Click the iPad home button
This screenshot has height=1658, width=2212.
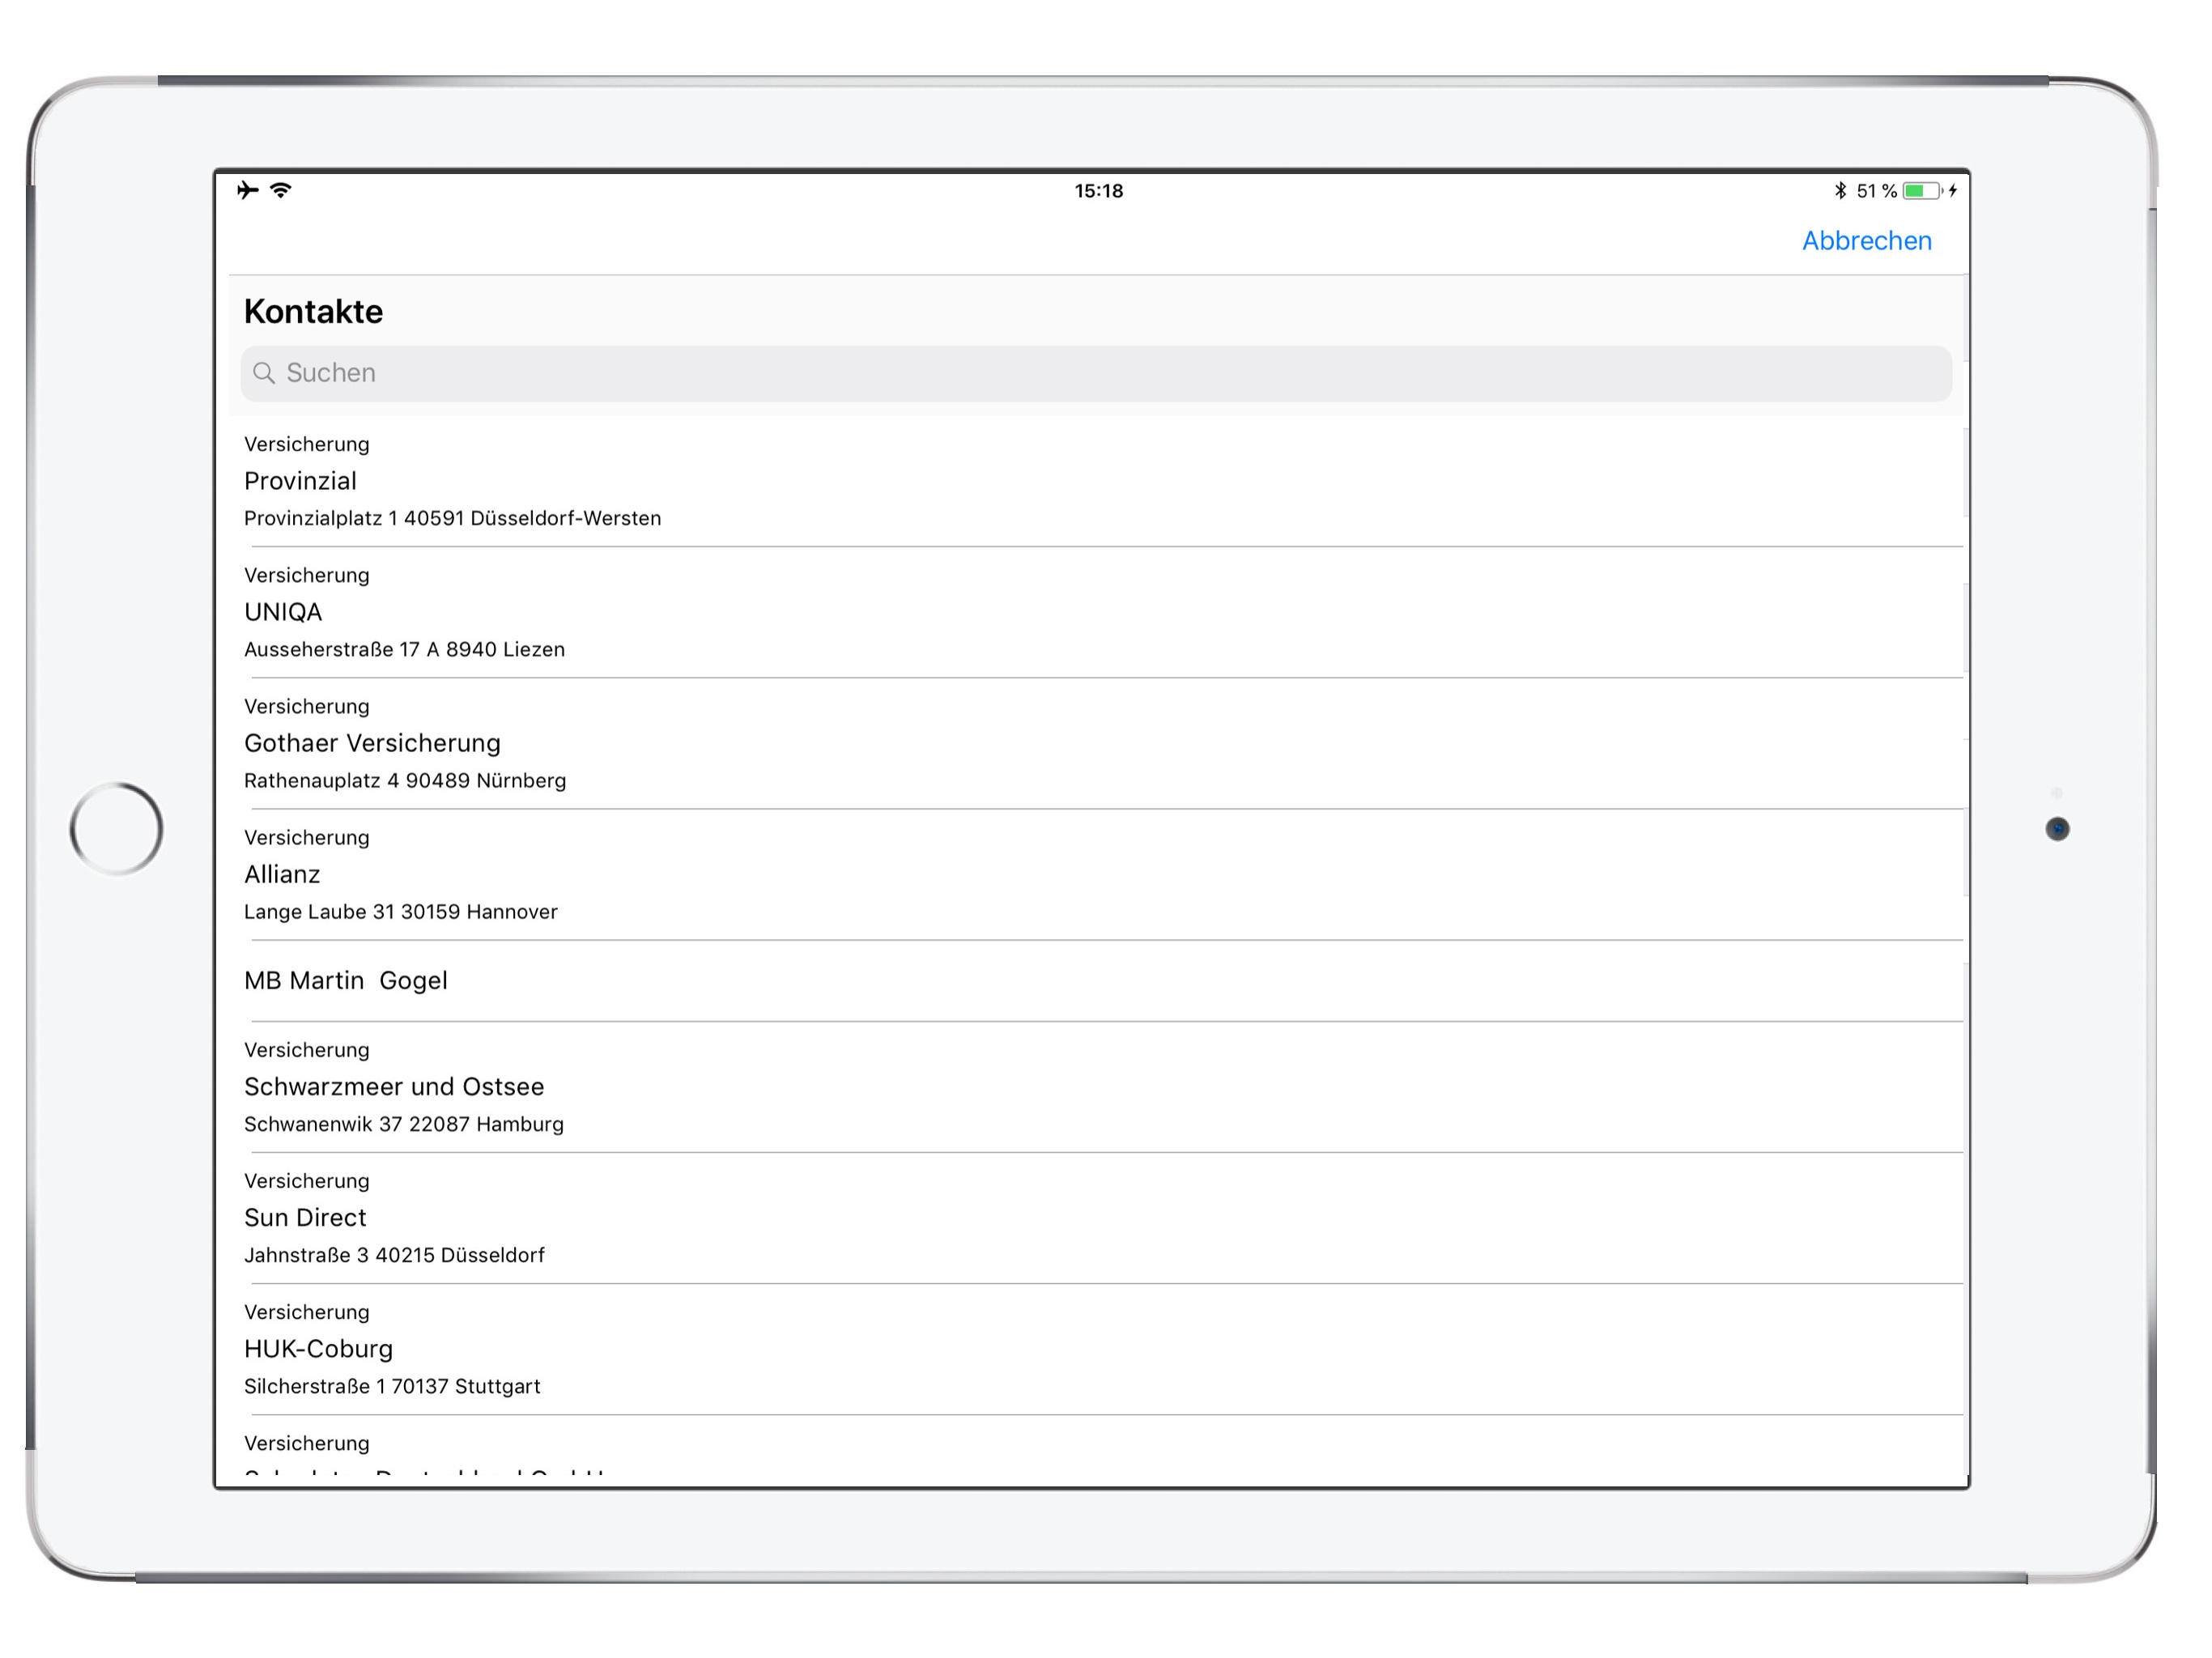(x=116, y=828)
